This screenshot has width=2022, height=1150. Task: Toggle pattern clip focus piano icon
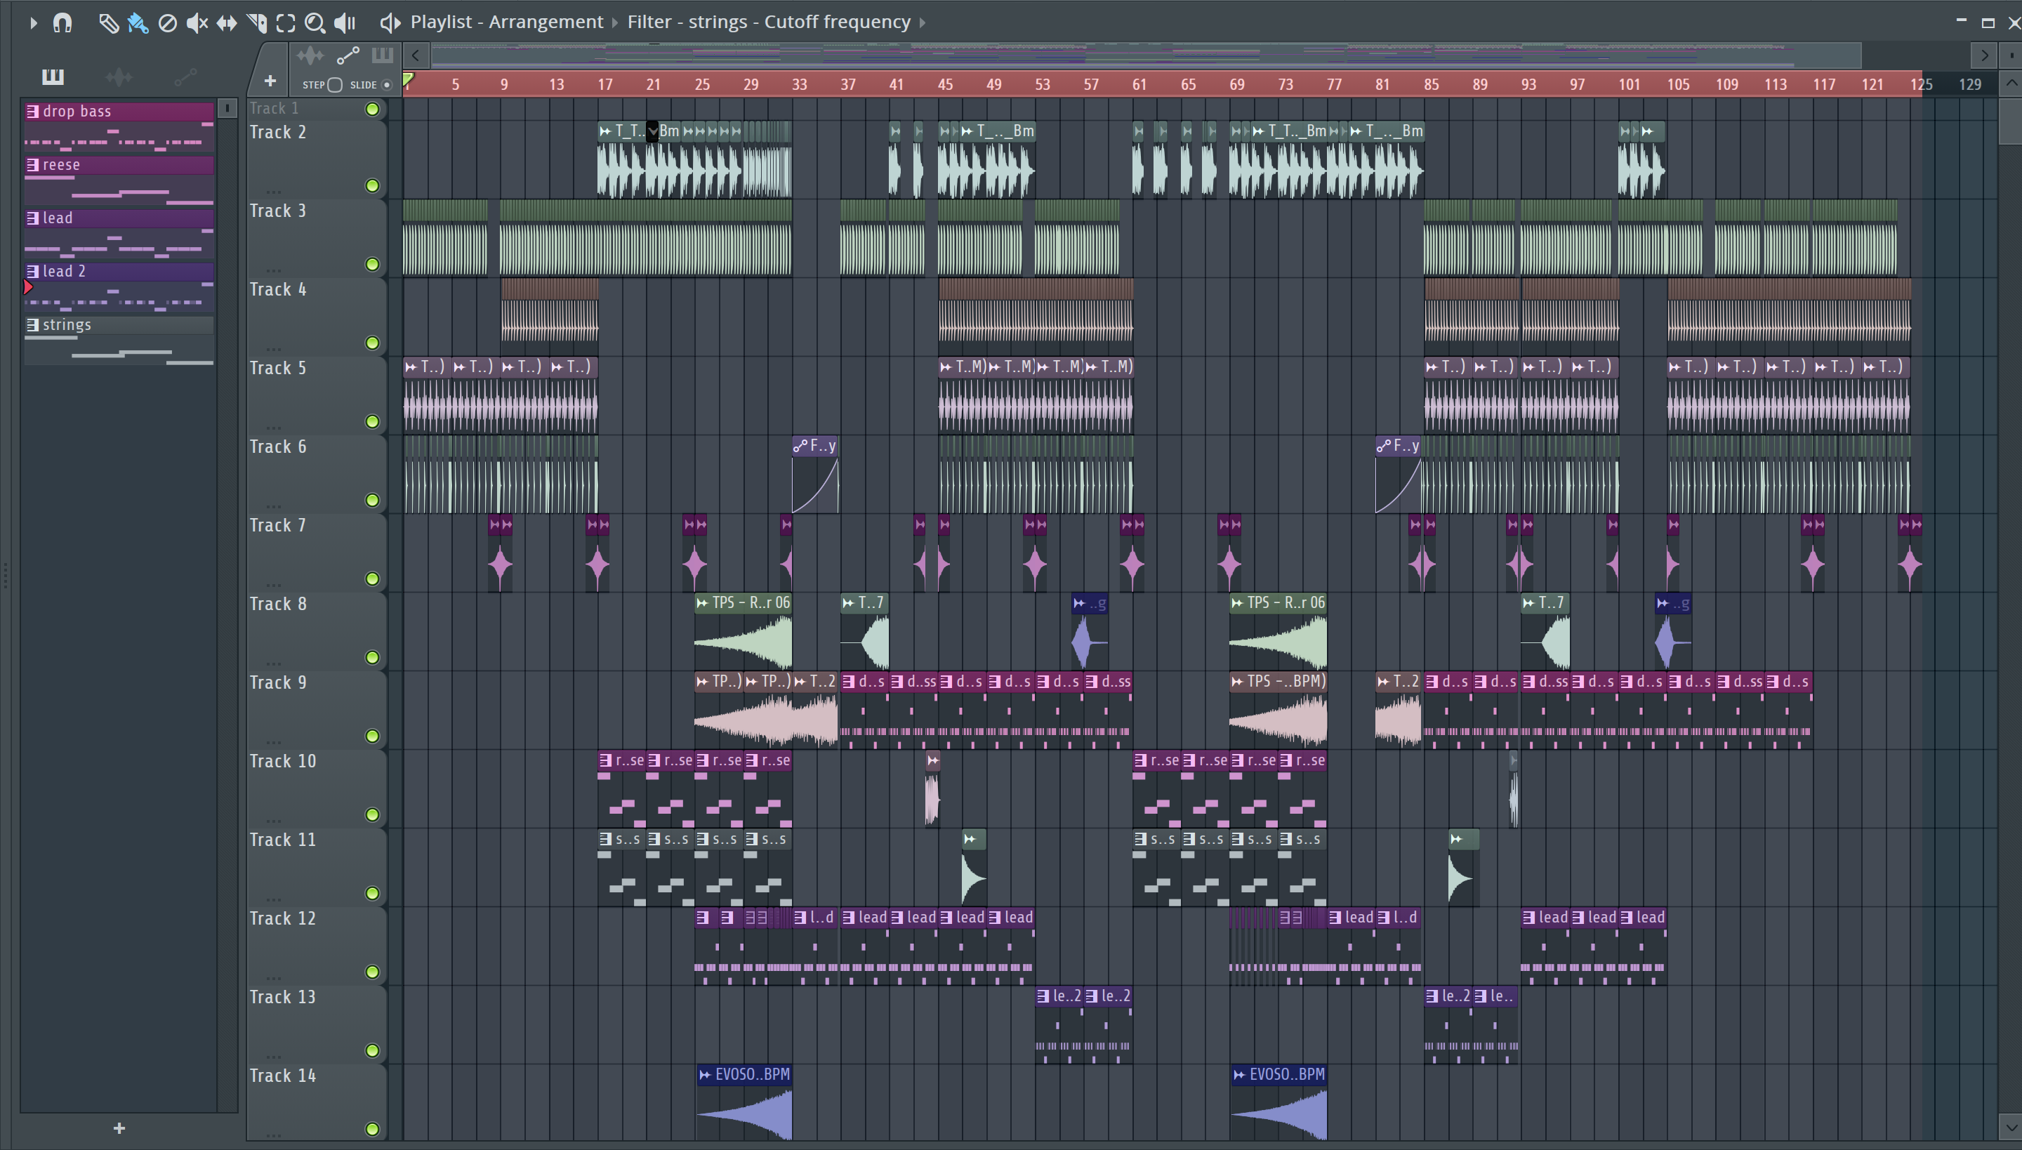point(382,55)
